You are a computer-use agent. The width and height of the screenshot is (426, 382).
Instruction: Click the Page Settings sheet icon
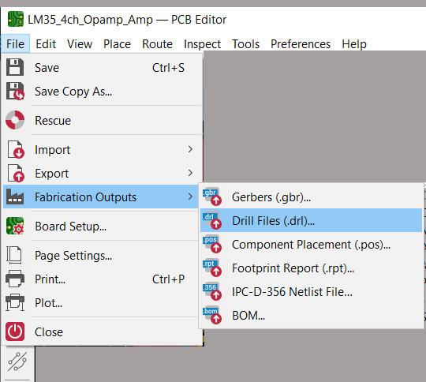coord(14,255)
